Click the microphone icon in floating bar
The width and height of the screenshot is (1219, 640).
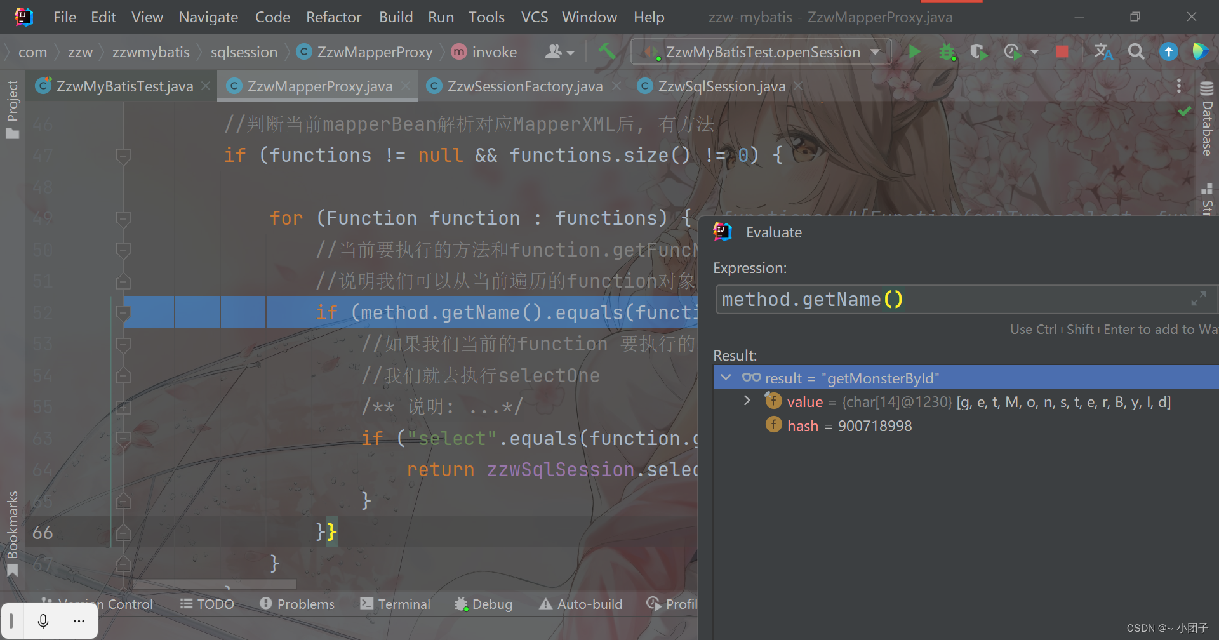(43, 621)
